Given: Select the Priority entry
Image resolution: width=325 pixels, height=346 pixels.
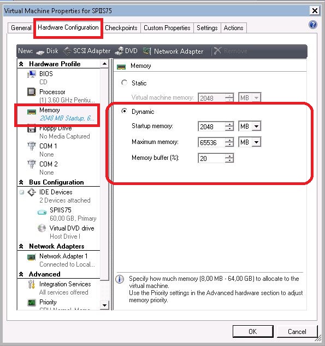Looking at the screenshot, I should pyautogui.click(x=59, y=304).
